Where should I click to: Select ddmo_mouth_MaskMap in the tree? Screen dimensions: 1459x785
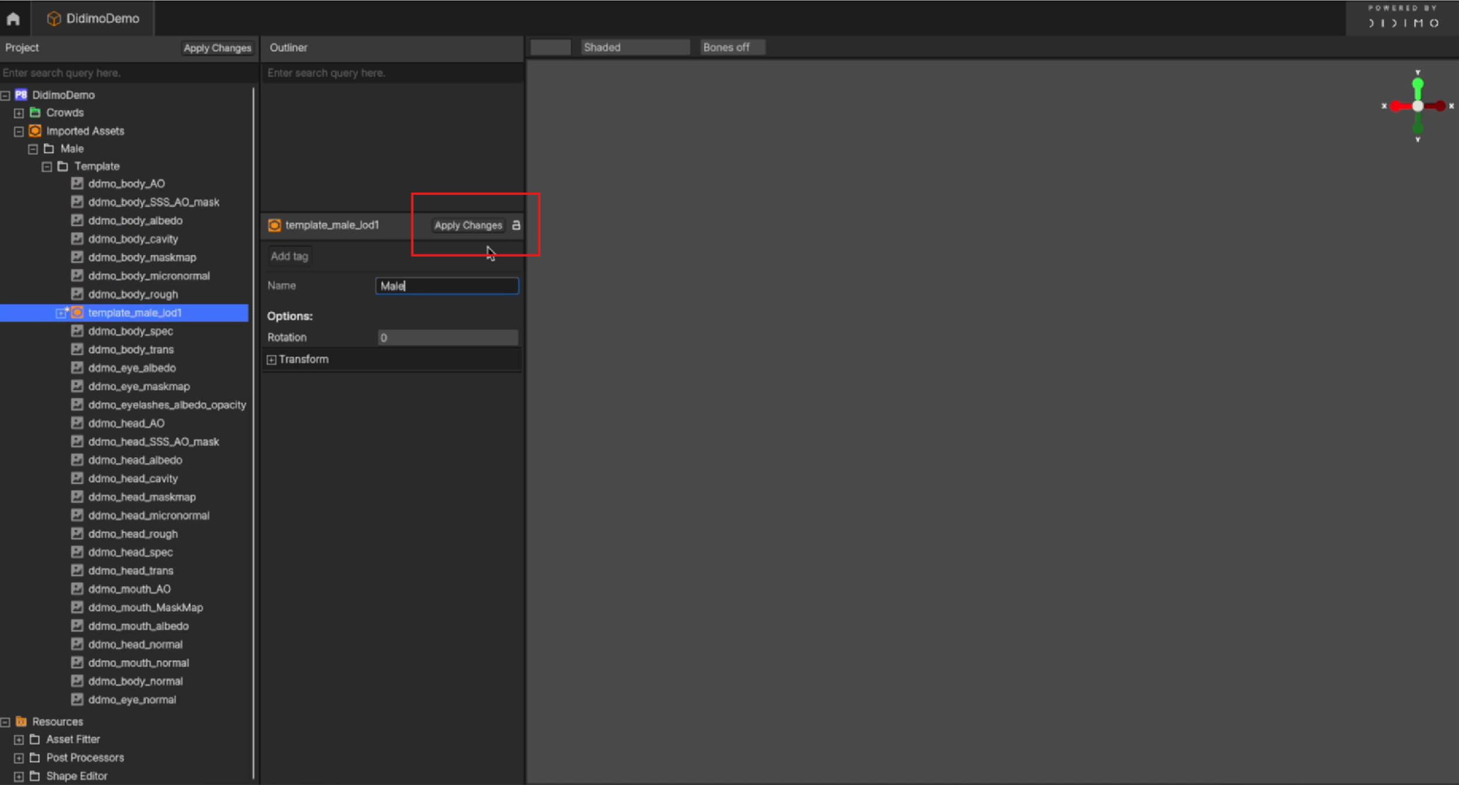pyautogui.click(x=146, y=608)
